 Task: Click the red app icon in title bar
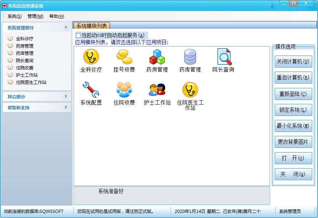[4, 6]
